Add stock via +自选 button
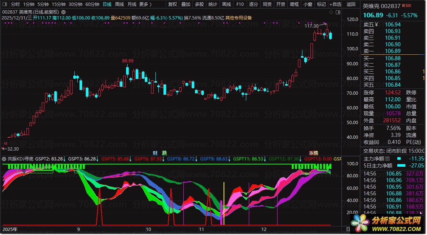This screenshot has height=235, width=427. (x=335, y=4)
